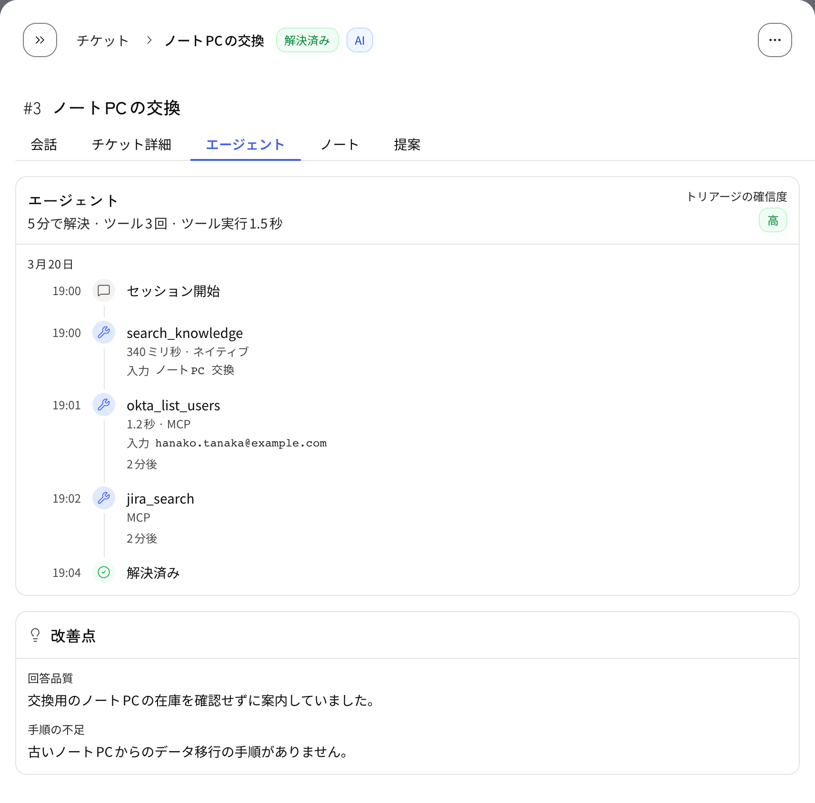Image resolution: width=815 pixels, height=803 pixels.
Task: Click the 解決済み status badge
Action: click(x=307, y=40)
